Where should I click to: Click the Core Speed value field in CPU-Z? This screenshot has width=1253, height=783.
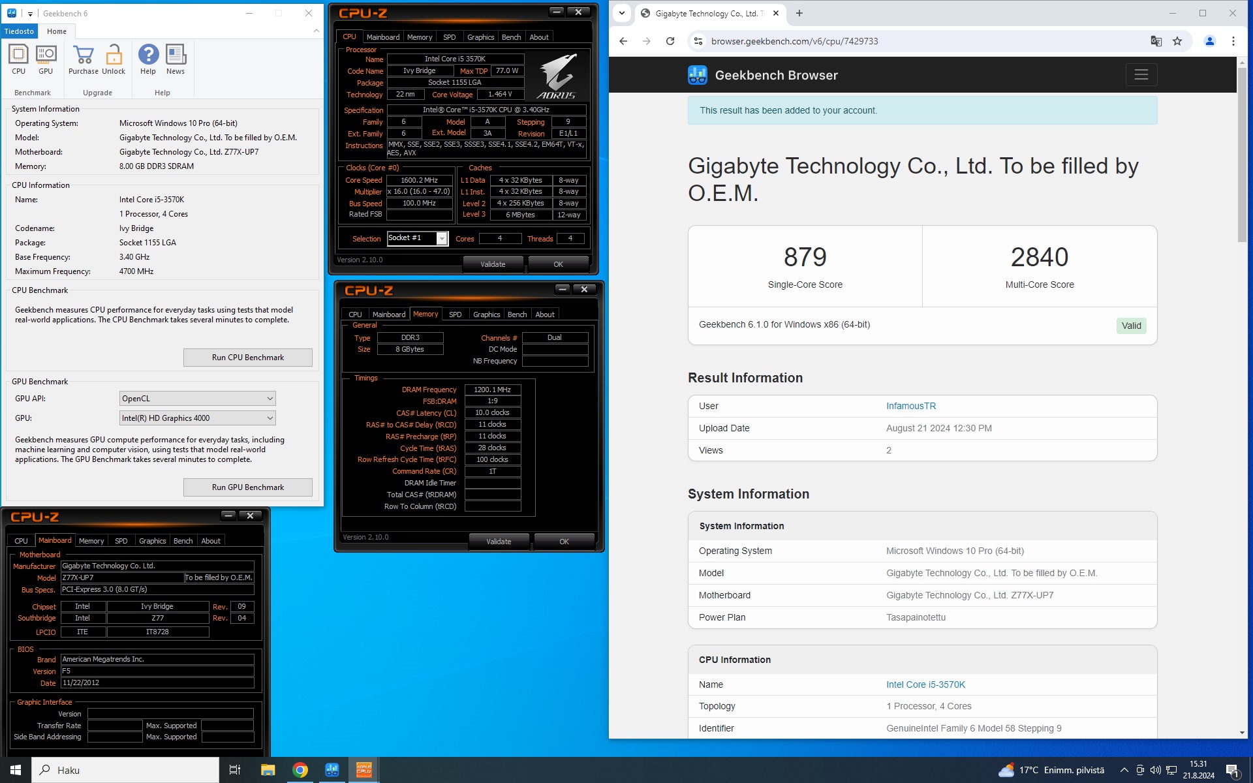coord(420,180)
